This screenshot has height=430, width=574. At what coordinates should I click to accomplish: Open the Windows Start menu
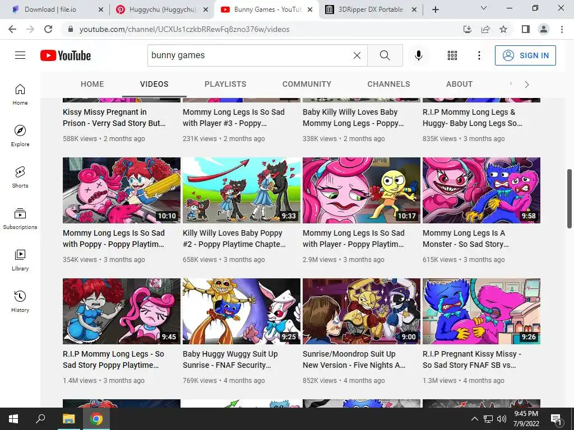click(x=13, y=419)
